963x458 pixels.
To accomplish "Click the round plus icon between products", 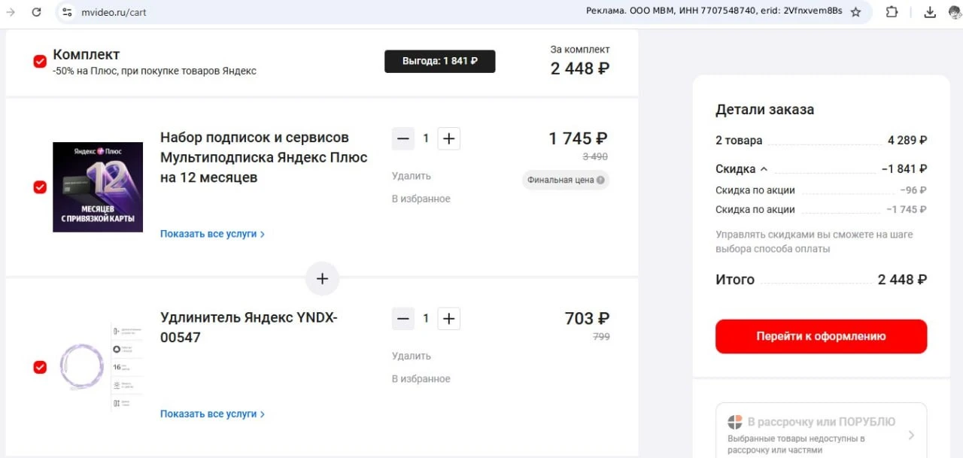I will coord(322,279).
